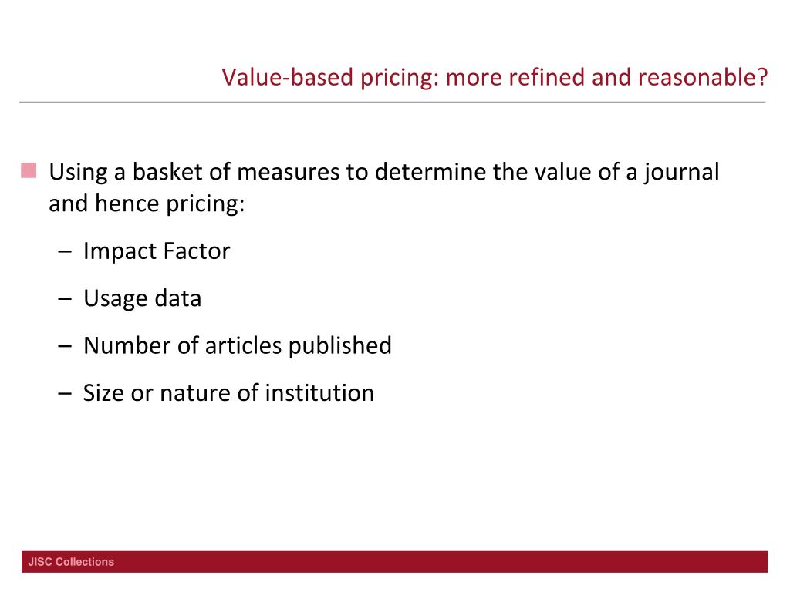This screenshot has width=790, height=592.
Task: Select the 'Impact Factor' sub-bullet
Action: point(157,251)
